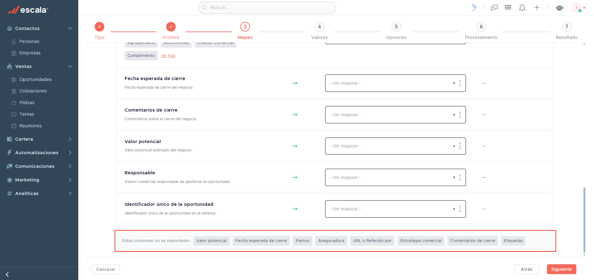This screenshot has height=280, width=594.
Task: Select step 3 Mapeo
Action: point(245,31)
